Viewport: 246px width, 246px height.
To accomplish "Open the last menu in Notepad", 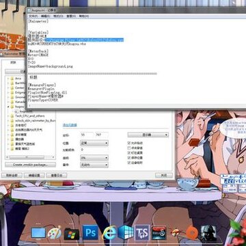I will click(83, 16).
